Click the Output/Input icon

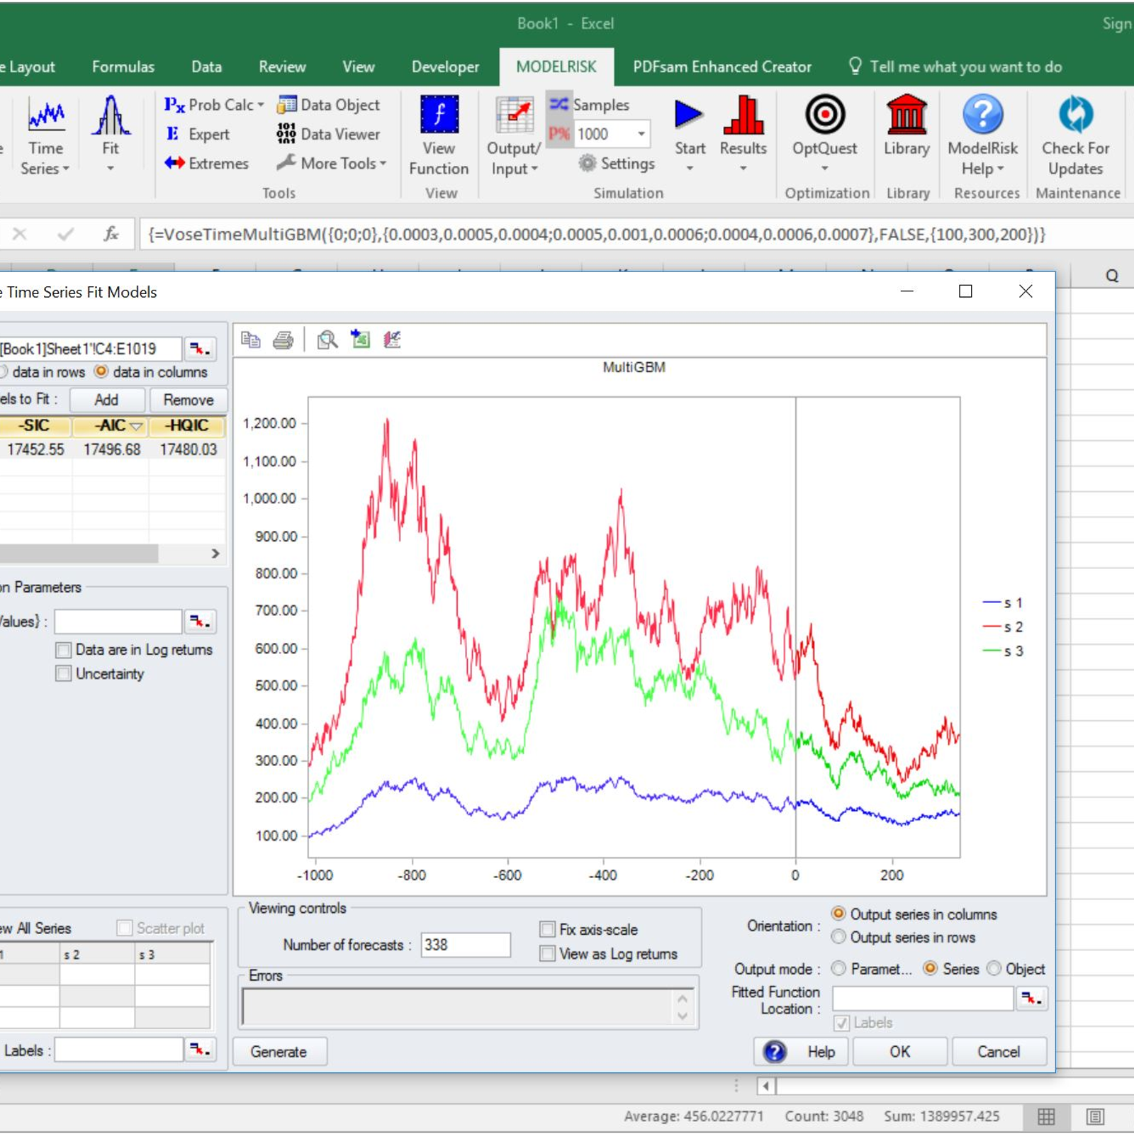click(514, 114)
